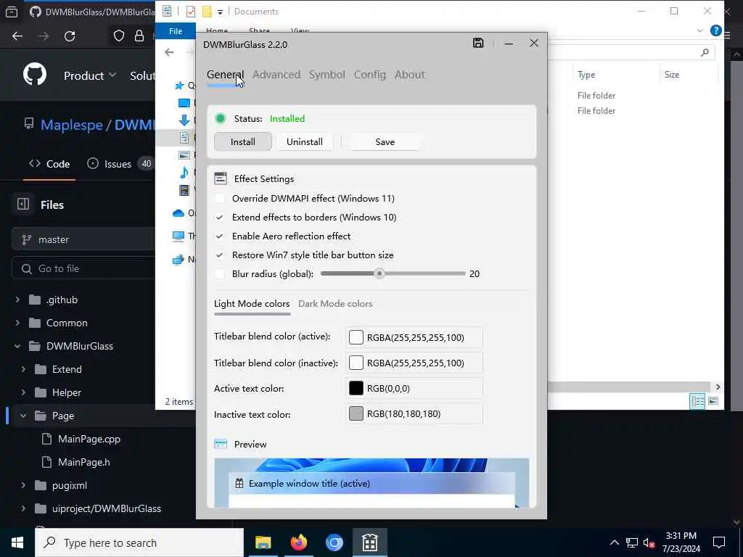Click the Blur radius slider handle

point(379,273)
